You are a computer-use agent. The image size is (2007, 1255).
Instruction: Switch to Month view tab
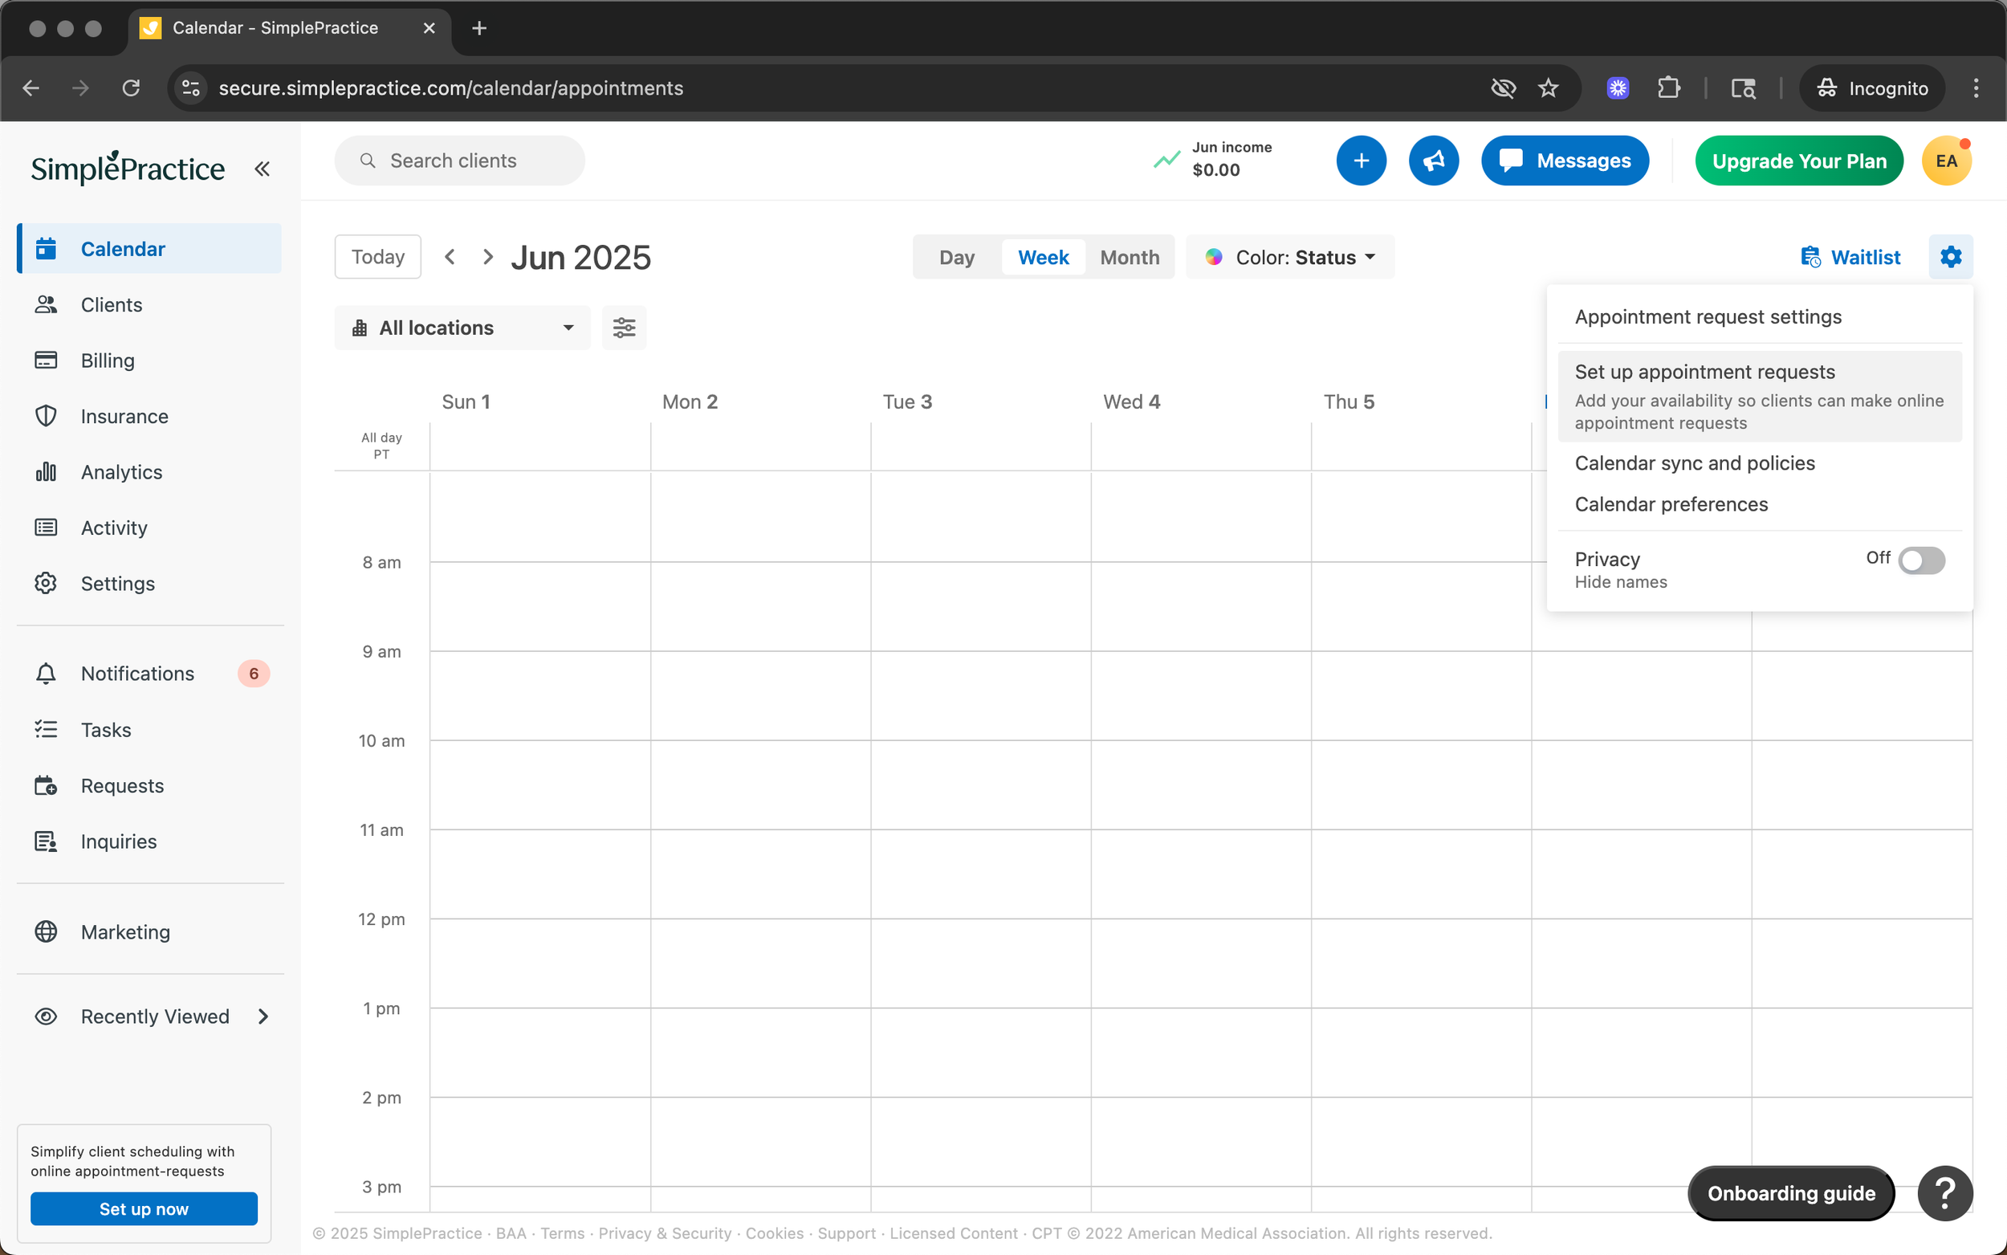click(x=1130, y=257)
